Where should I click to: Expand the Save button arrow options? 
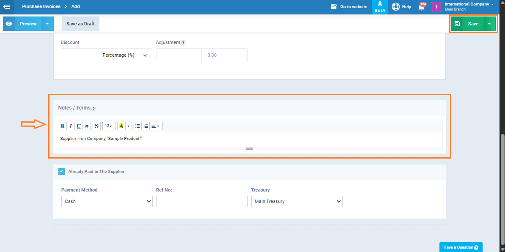click(489, 24)
